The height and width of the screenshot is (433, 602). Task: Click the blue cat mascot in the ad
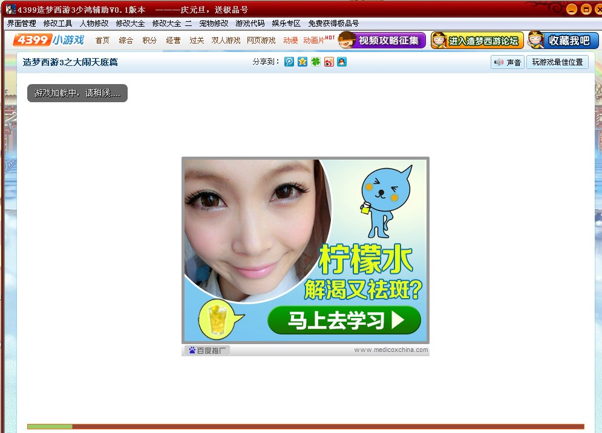tap(386, 201)
